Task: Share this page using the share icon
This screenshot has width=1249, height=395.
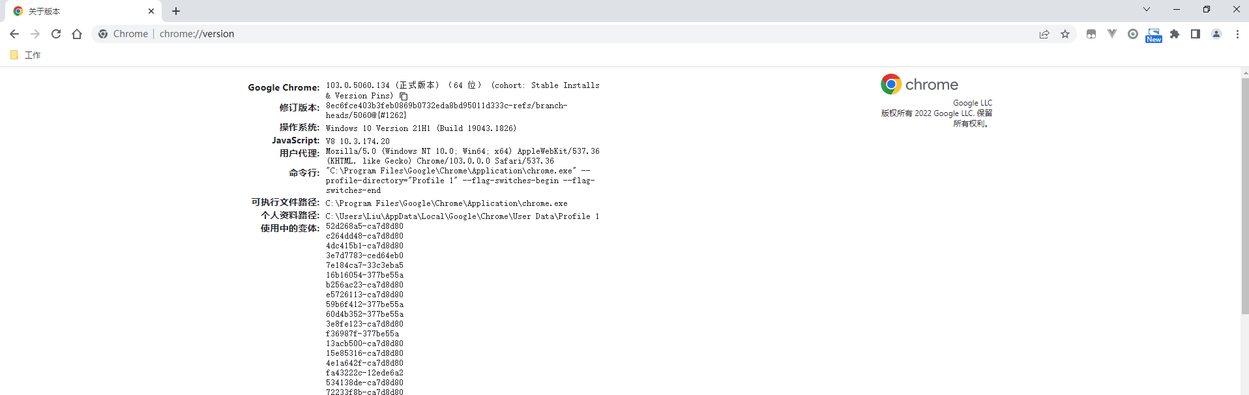Action: tap(1044, 34)
